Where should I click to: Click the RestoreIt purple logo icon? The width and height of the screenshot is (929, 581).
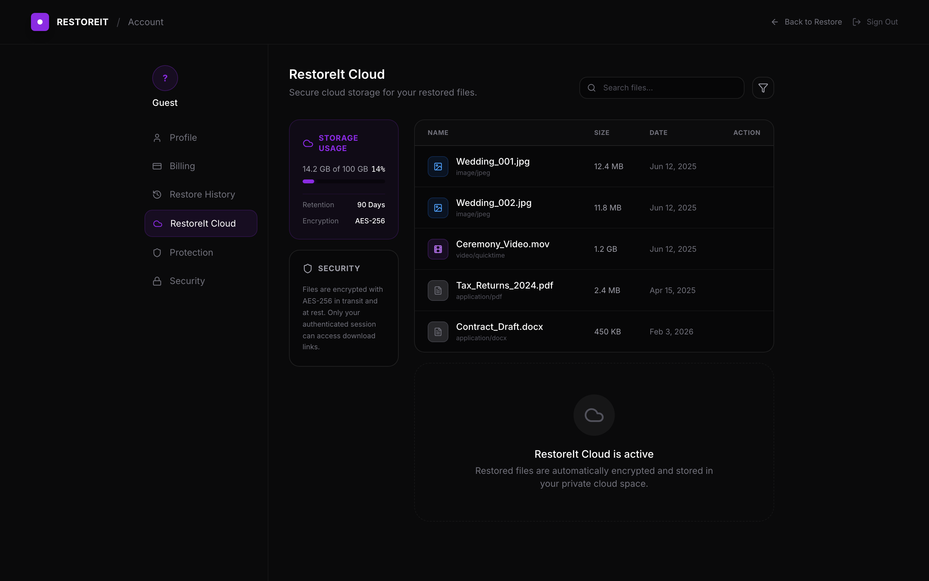click(40, 22)
